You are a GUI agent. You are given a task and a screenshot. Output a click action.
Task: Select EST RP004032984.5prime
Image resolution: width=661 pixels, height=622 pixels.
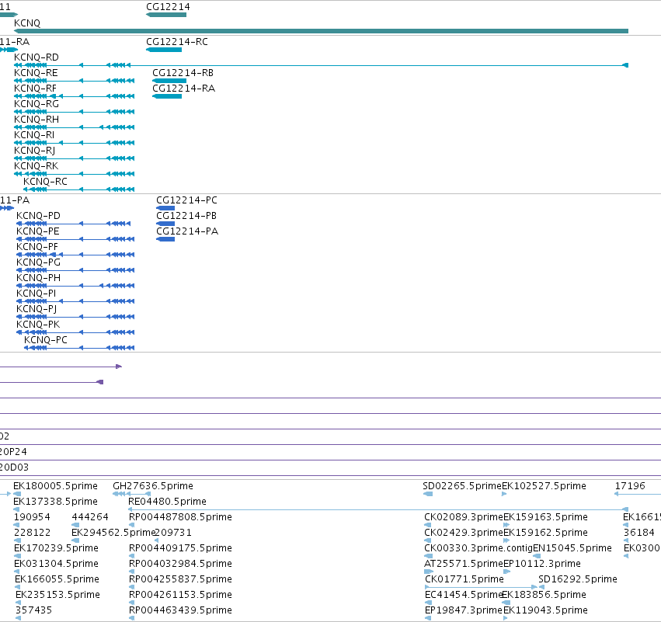click(180, 565)
